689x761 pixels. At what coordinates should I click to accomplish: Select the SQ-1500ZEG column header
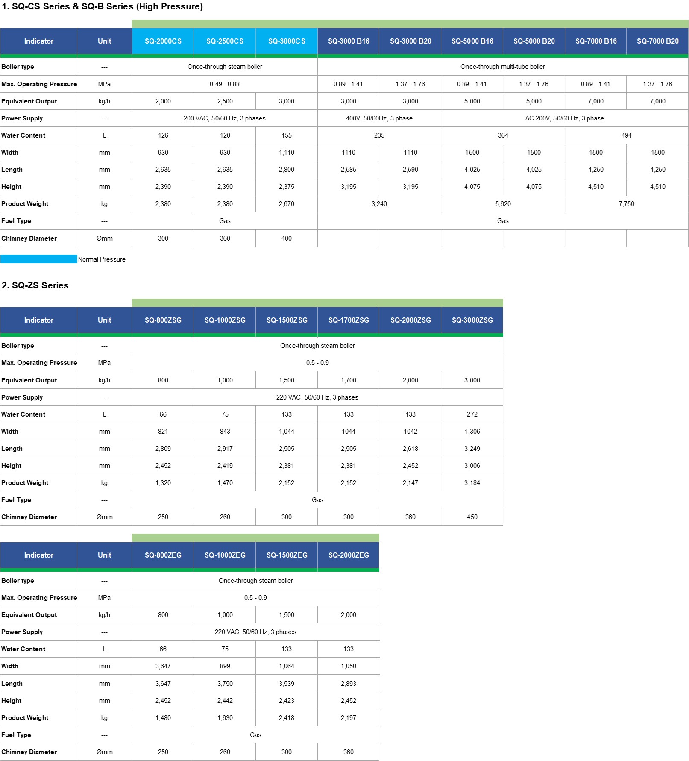click(x=287, y=555)
